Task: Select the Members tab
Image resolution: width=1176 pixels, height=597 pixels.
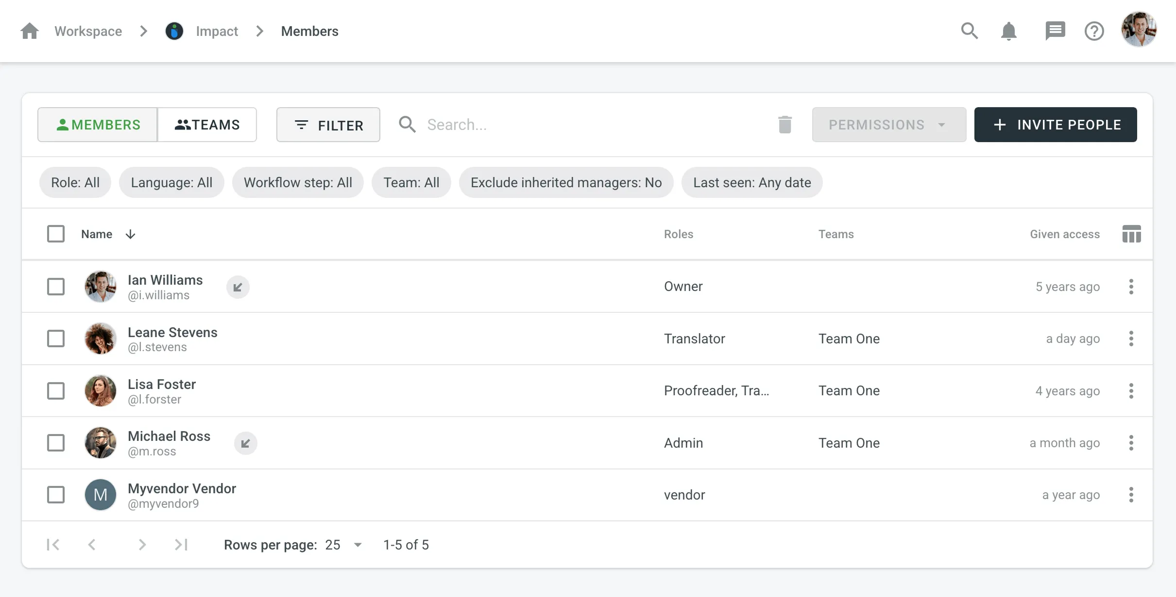Action: [x=98, y=125]
